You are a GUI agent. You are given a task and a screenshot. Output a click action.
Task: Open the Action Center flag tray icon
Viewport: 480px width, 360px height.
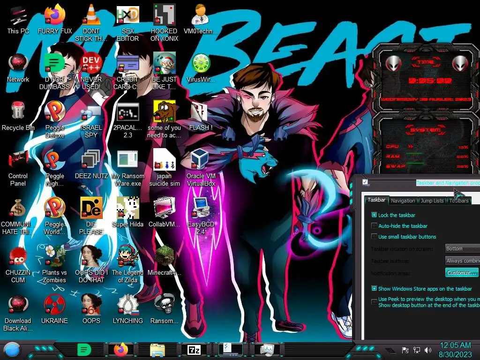405,350
